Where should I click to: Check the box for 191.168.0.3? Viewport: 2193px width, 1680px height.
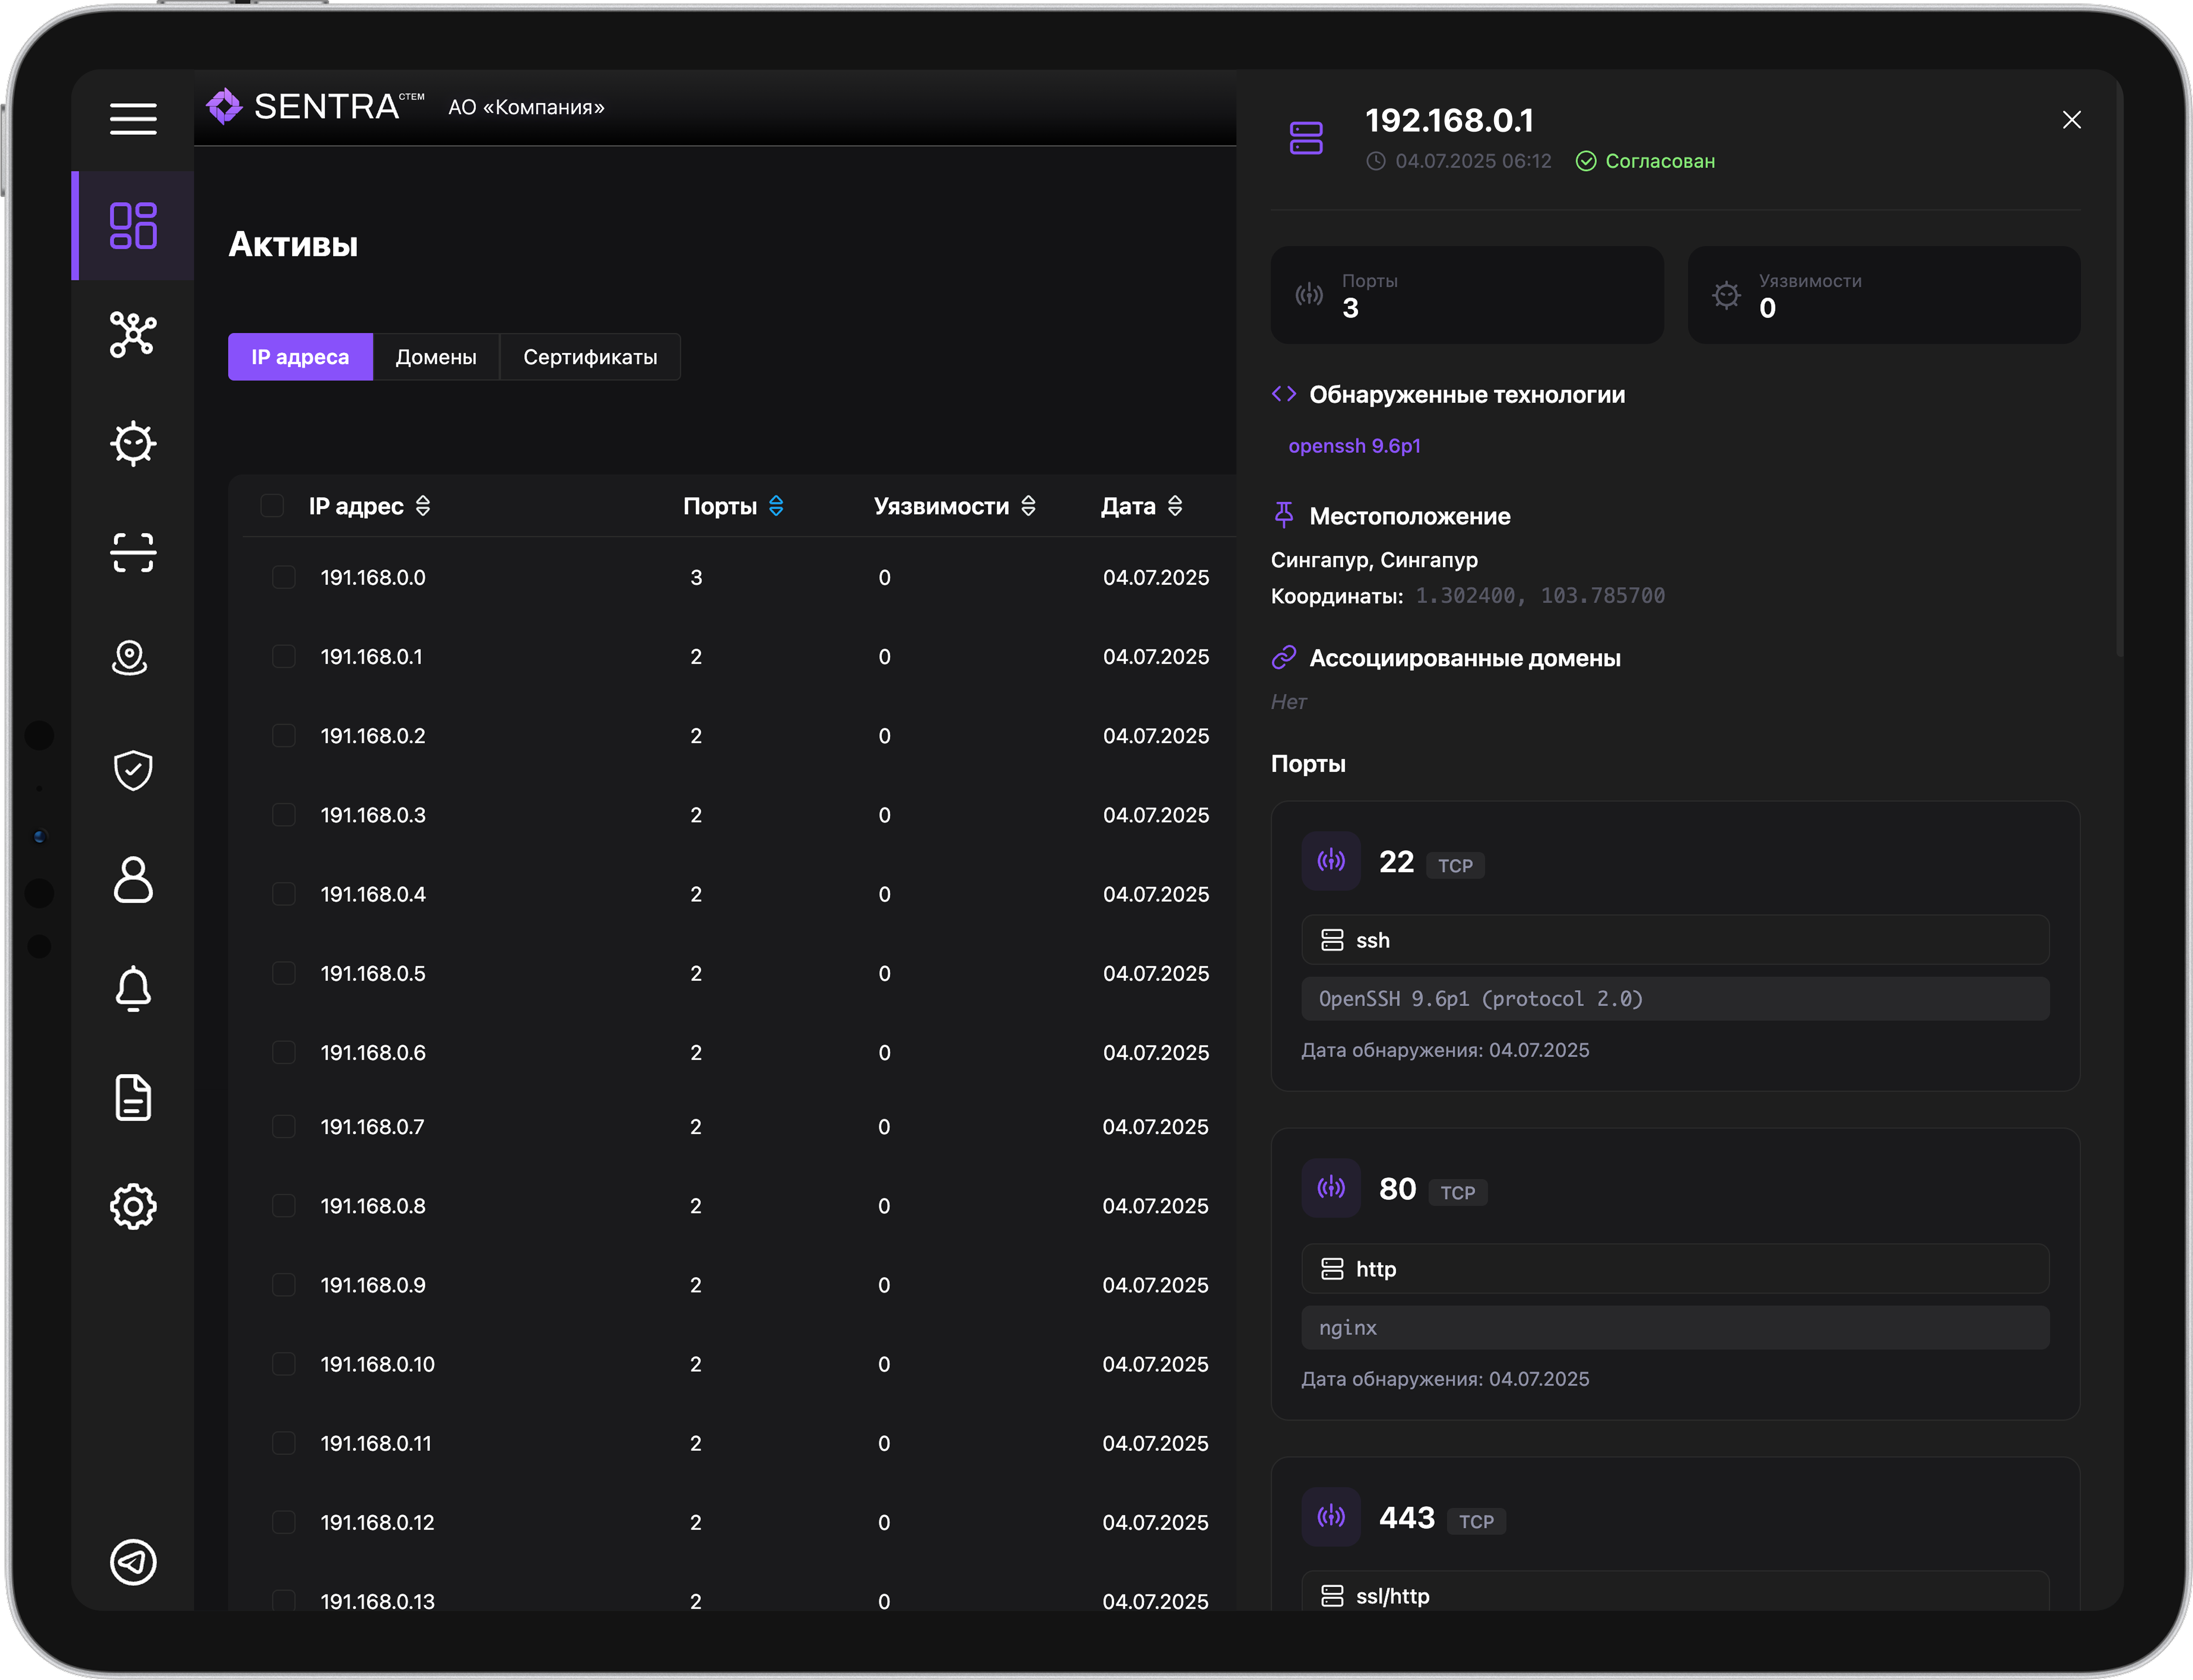(x=284, y=814)
